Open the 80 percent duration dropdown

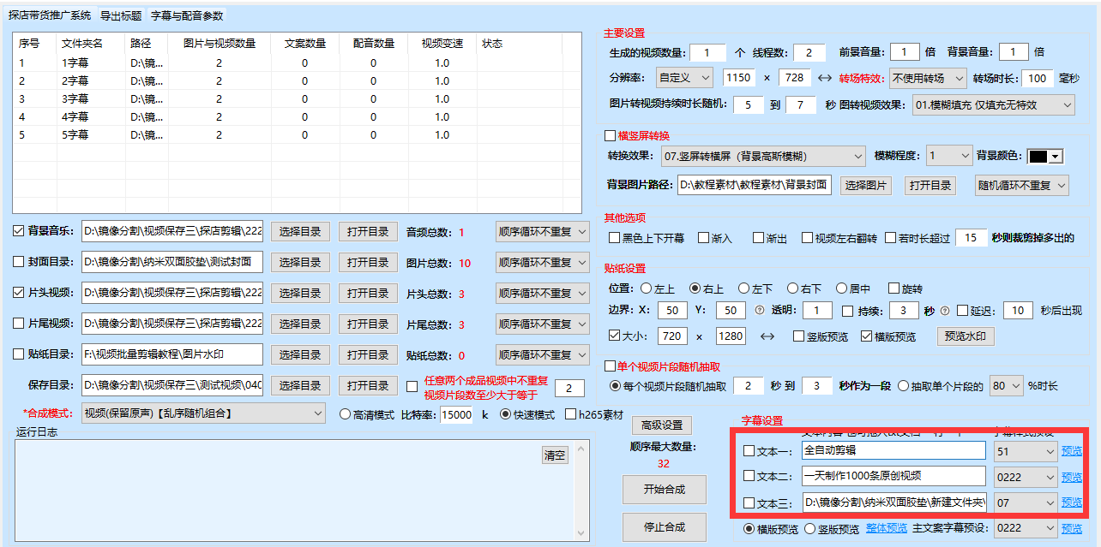1007,386
